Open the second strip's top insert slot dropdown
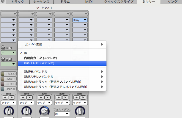This screenshot has height=118, width=182. (26, 20)
